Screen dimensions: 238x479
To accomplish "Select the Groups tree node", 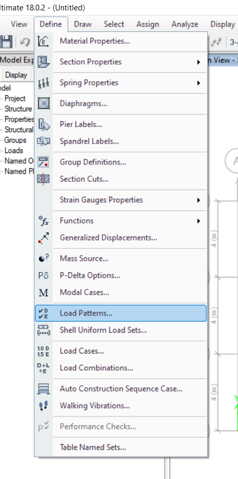I will pyautogui.click(x=15, y=140).
